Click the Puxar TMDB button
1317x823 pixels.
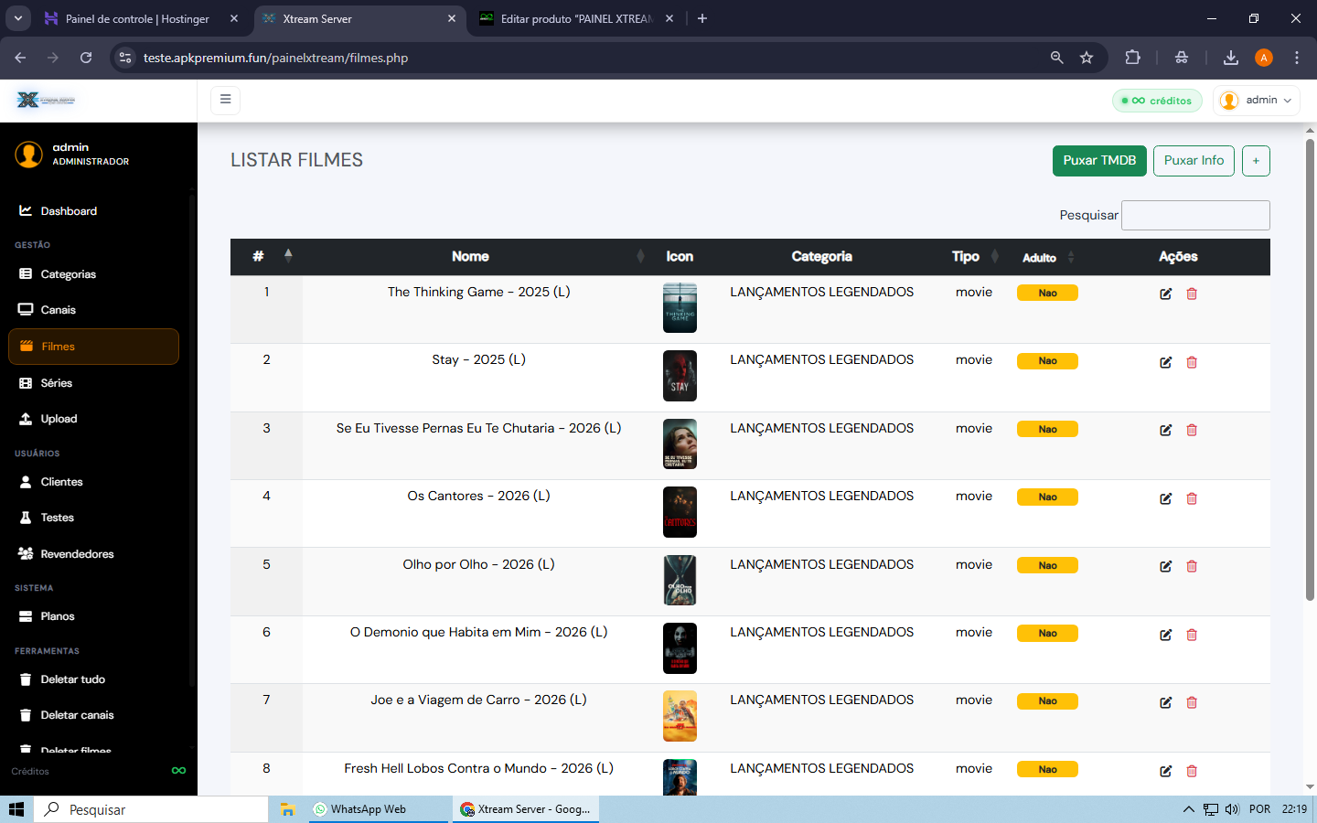point(1099,161)
